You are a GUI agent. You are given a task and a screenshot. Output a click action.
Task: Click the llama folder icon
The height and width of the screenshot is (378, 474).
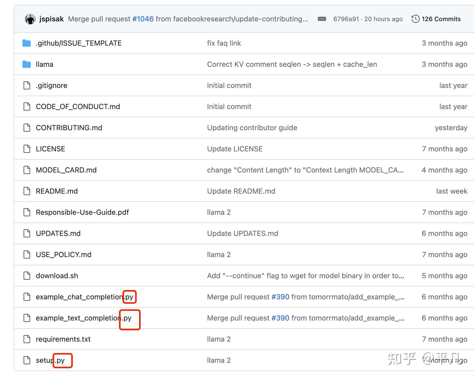point(27,64)
